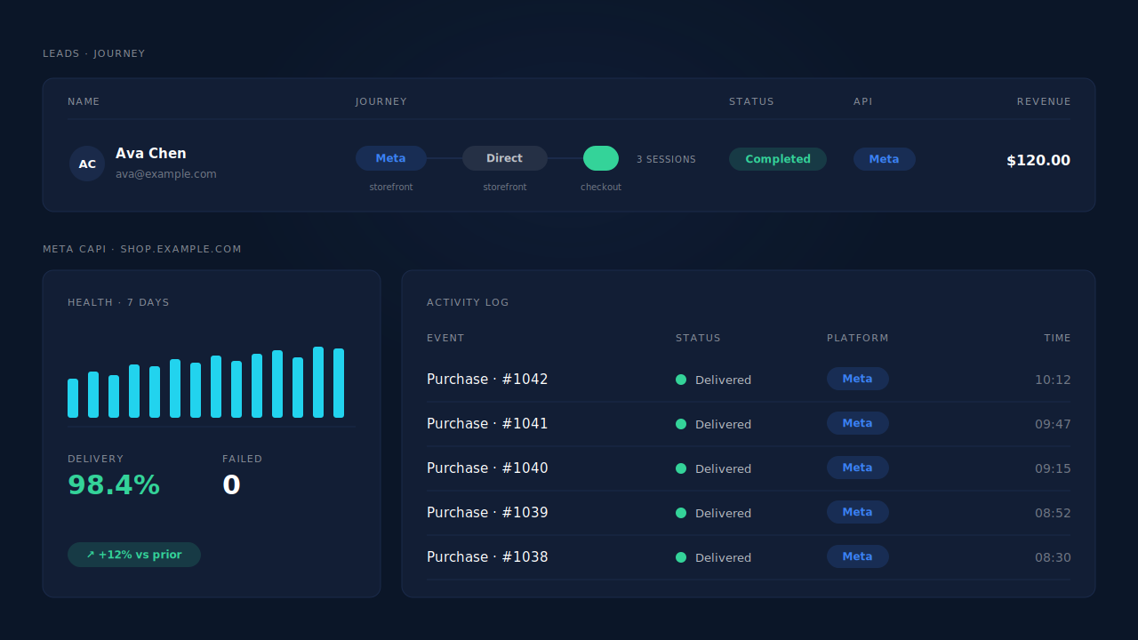Click the Meta badge in the API column
The height and width of the screenshot is (640, 1138).
885,159
